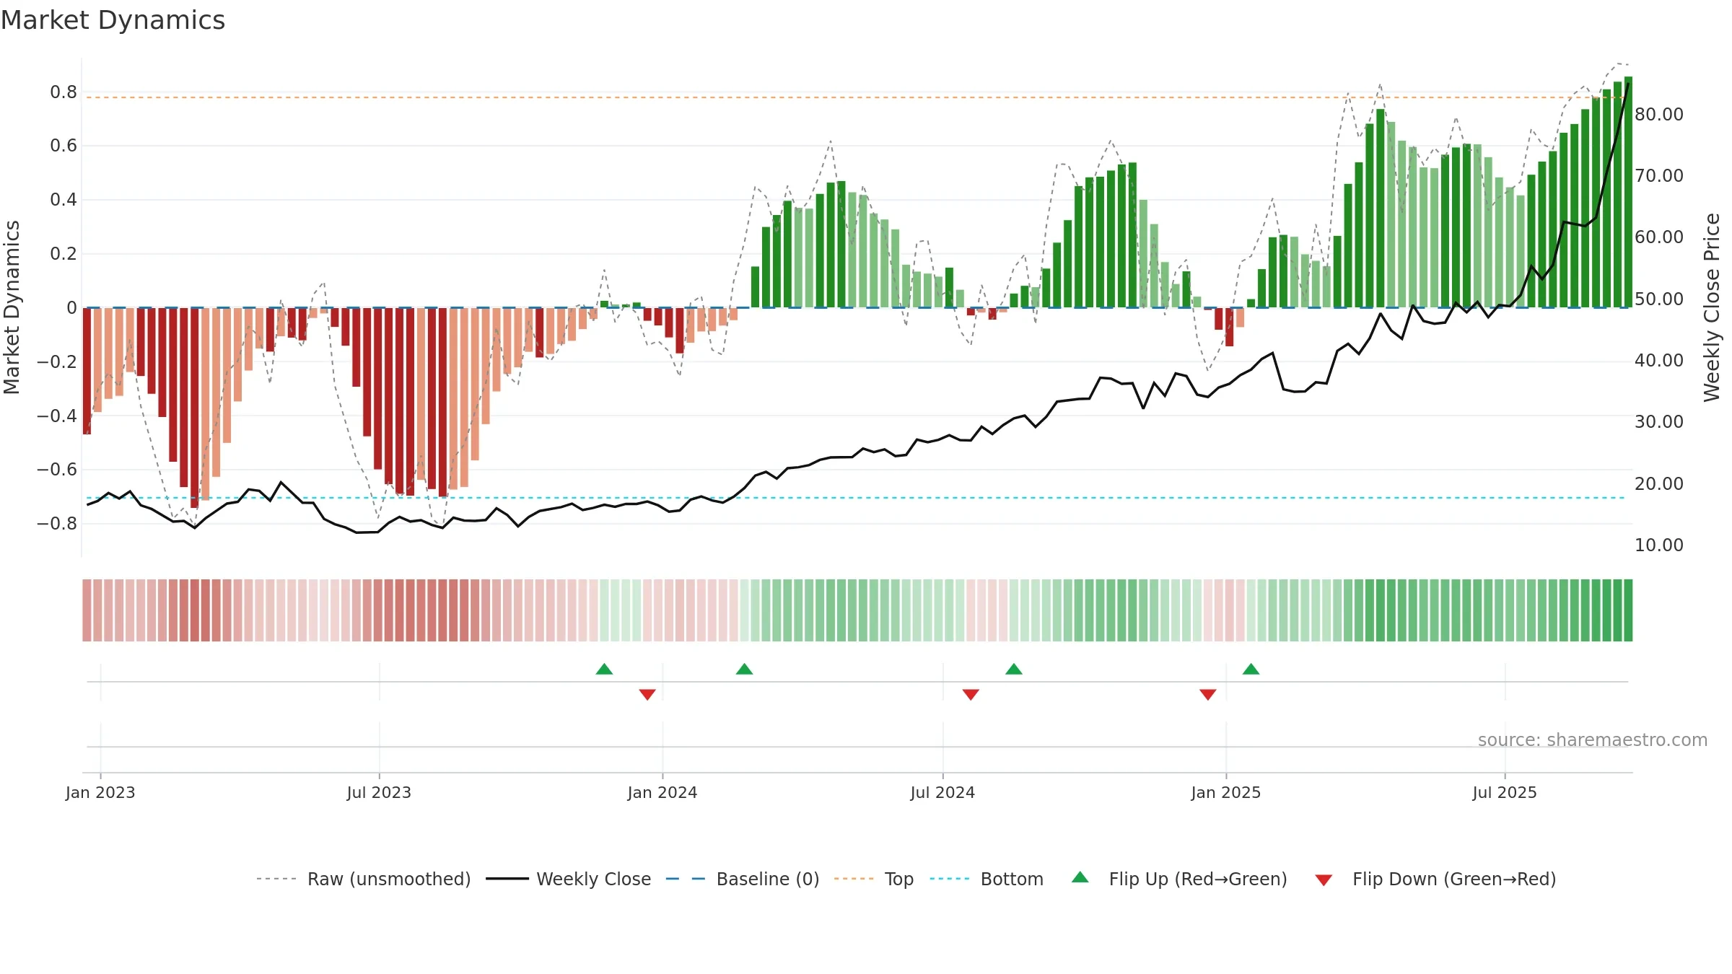Click the green Flip Up triangle icon in legend
This screenshot has height=974, width=1732.
point(1080,877)
